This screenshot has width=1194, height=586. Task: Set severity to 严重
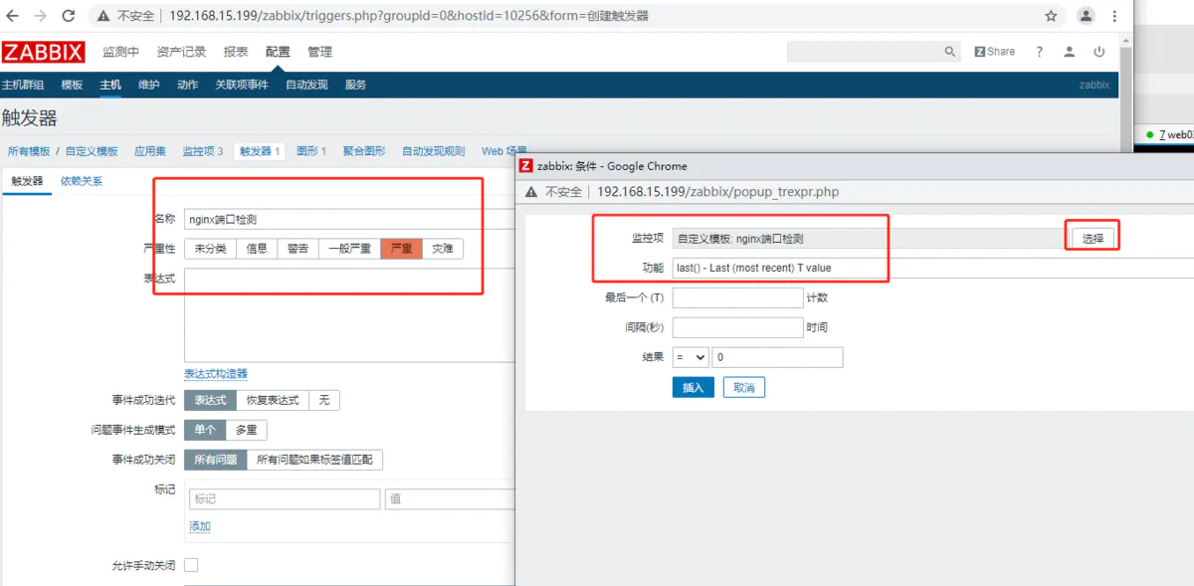(401, 249)
